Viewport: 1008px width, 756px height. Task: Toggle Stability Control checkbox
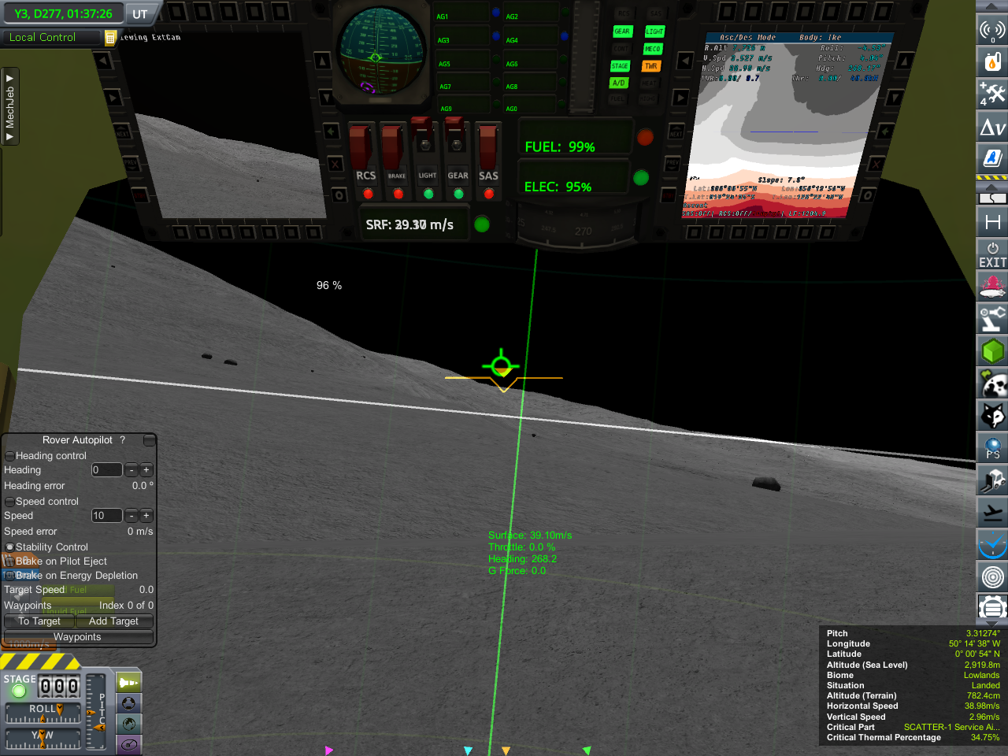[10, 547]
